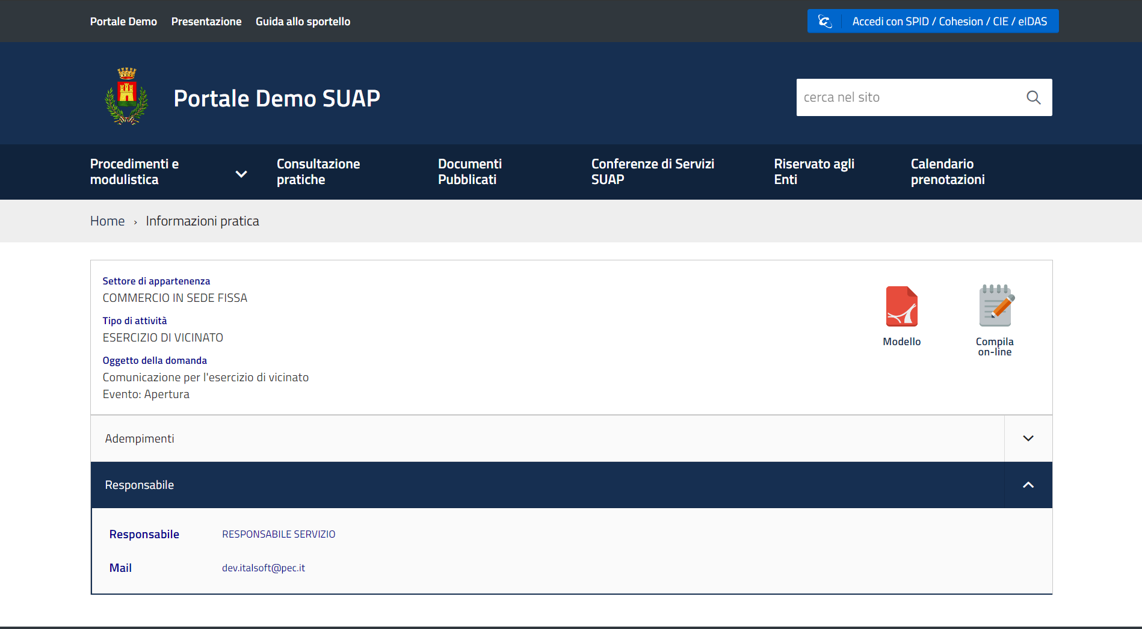The image size is (1142, 629).
Task: Click the Home breadcrumb link
Action: pyautogui.click(x=107, y=221)
